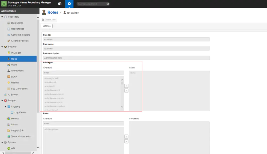Open Anonymous icon in sidebar
This screenshot has height=154, width=267.
(9, 71)
